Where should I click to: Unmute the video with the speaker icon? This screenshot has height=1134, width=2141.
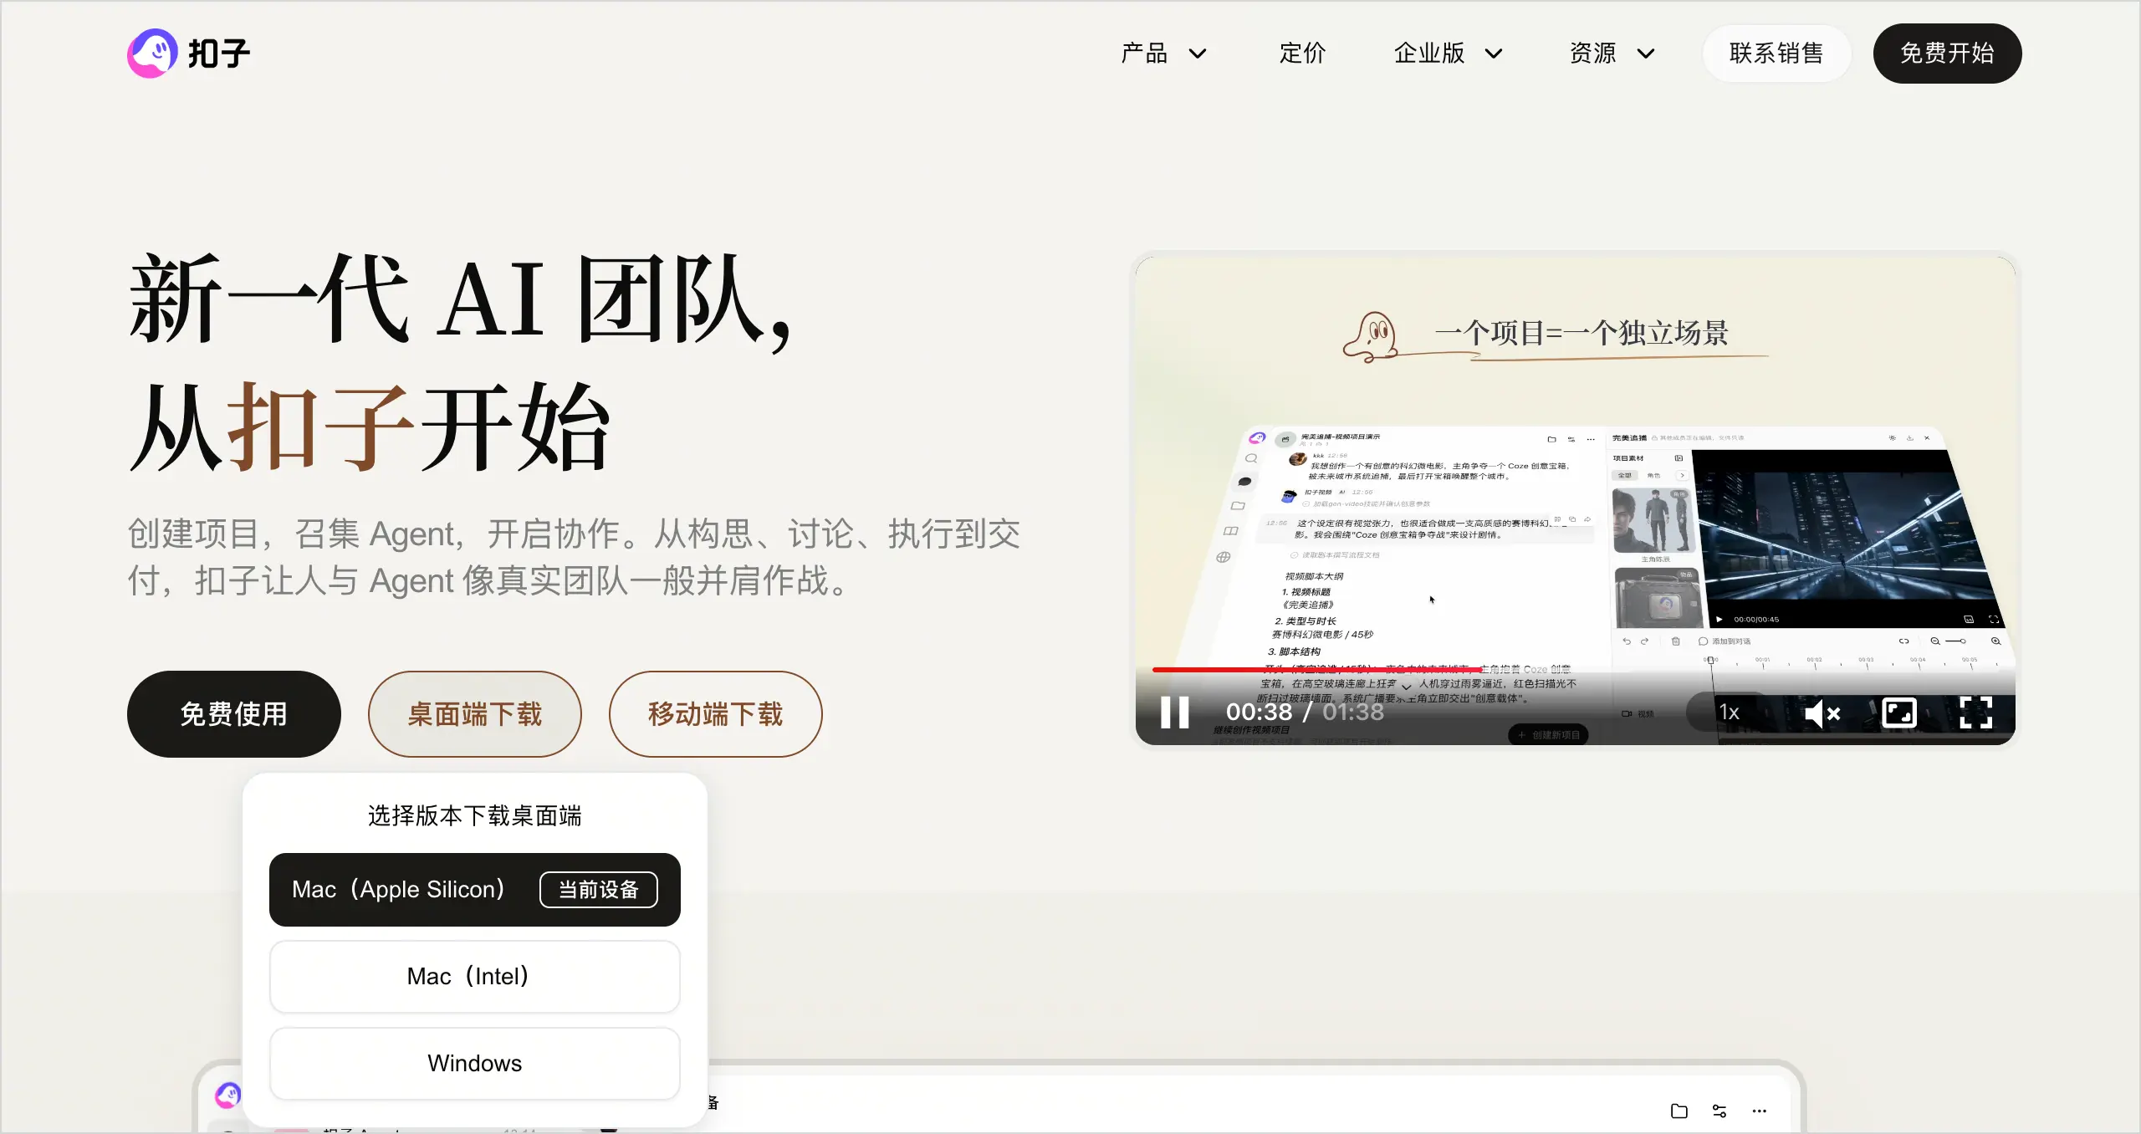coord(1822,713)
